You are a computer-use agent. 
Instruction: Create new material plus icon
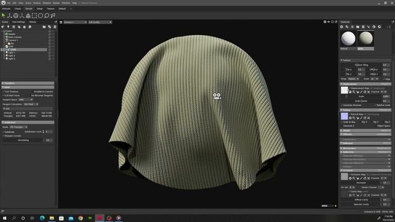pos(341,27)
